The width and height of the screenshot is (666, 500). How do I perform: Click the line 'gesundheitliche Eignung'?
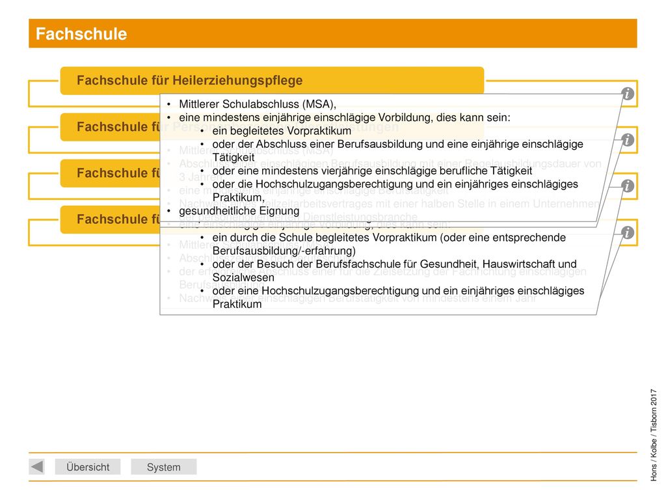[239, 211]
